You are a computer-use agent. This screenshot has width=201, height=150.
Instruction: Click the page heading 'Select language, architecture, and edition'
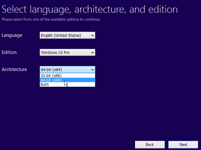[x=90, y=10]
